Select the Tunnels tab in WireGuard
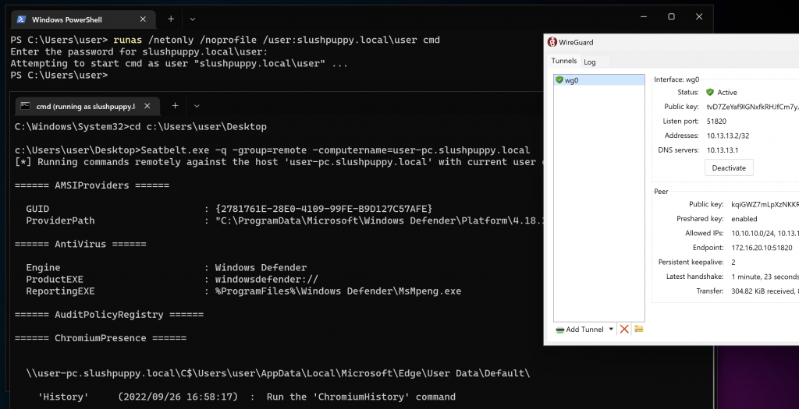The image size is (799, 409). click(563, 61)
